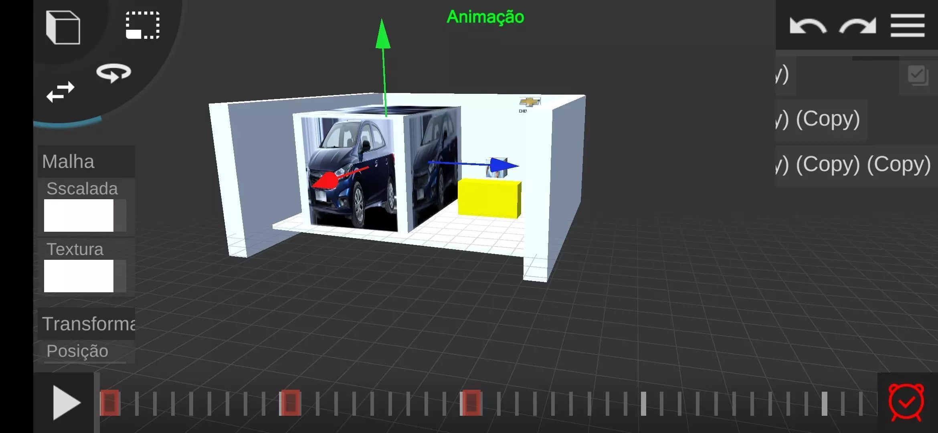
Task: Click the Animação mode label
Action: pyautogui.click(x=485, y=17)
